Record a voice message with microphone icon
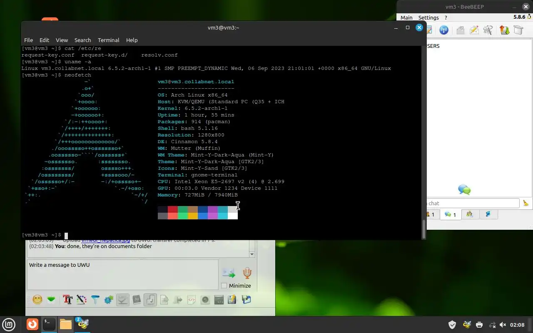The height and width of the screenshot is (333, 533). [247, 273]
